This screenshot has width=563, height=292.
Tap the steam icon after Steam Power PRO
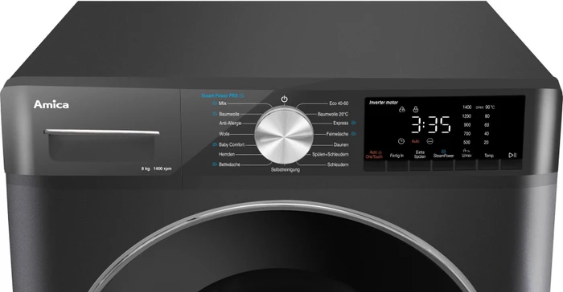pyautogui.click(x=242, y=95)
